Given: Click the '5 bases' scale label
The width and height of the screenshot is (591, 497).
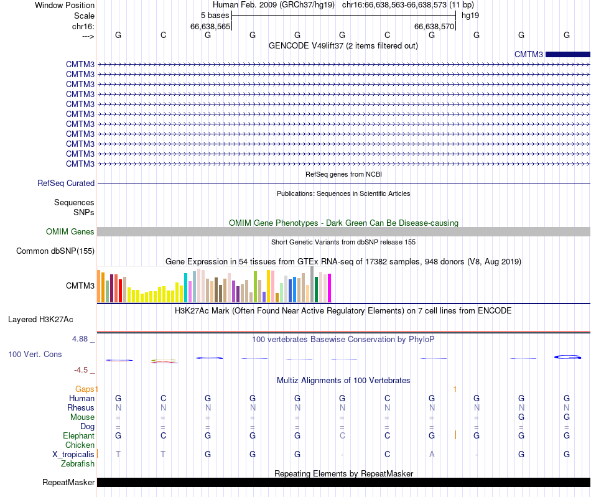Looking at the screenshot, I should coord(215,16).
